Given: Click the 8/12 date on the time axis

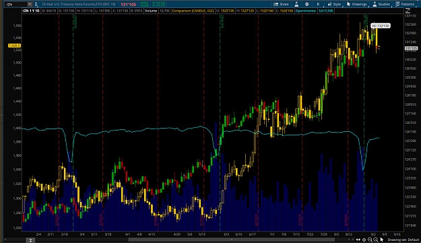Looking at the screenshot, I should [x=348, y=234].
